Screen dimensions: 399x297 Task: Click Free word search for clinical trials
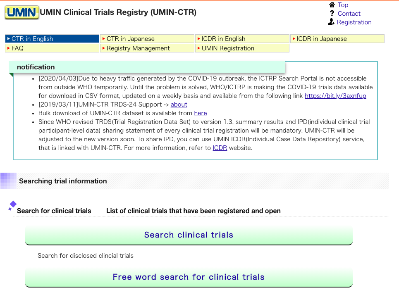pos(189,277)
